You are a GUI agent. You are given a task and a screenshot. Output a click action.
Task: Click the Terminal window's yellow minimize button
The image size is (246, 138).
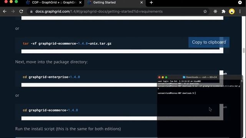(x=163, y=77)
